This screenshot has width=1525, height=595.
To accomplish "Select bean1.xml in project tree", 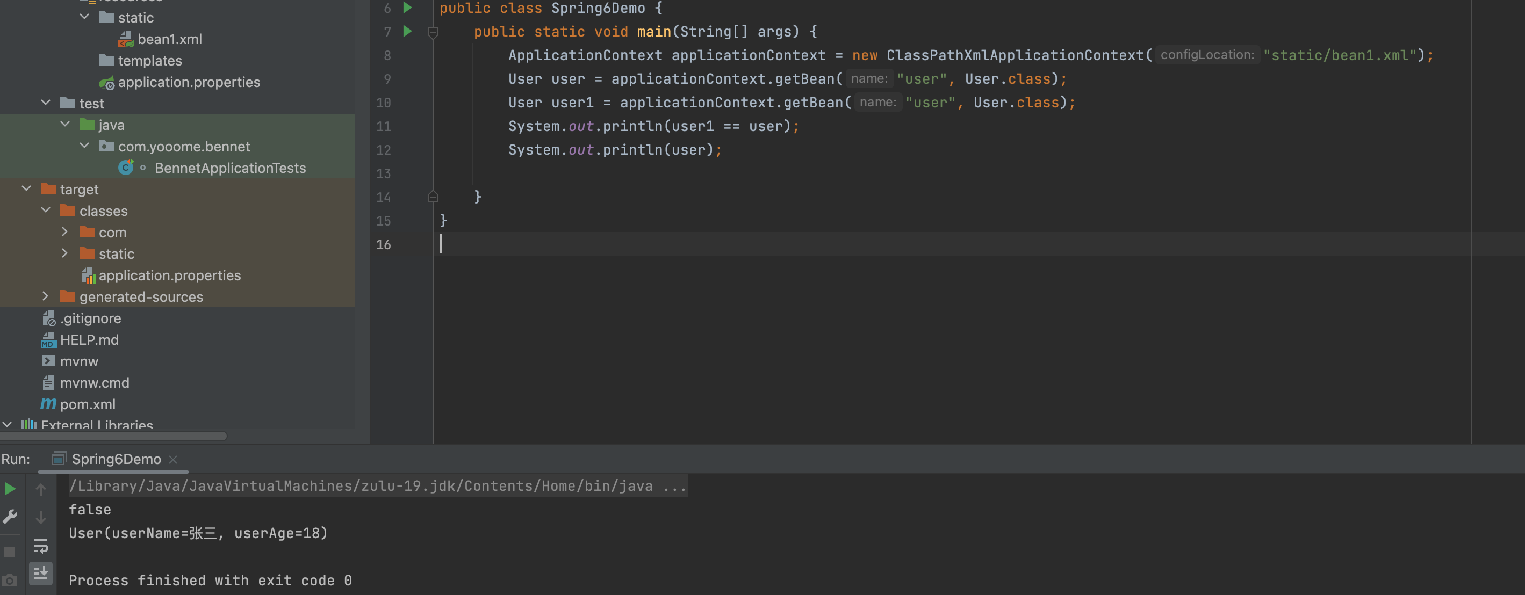I will pyautogui.click(x=169, y=39).
